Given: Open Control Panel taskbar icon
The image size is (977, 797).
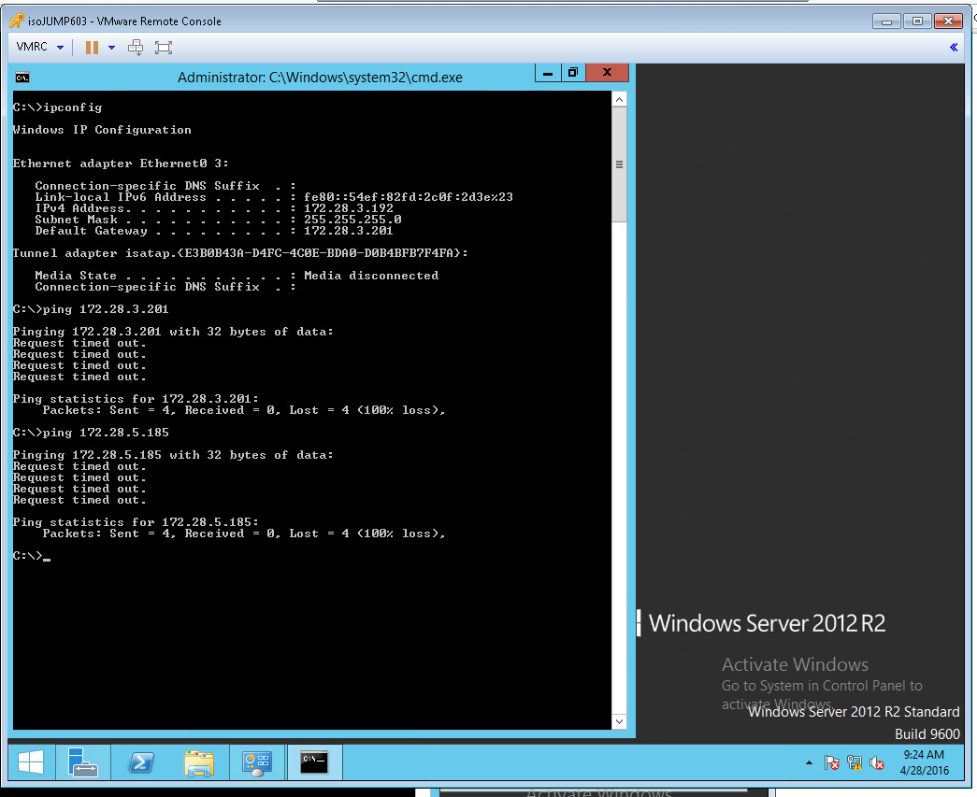Looking at the screenshot, I should [x=257, y=762].
